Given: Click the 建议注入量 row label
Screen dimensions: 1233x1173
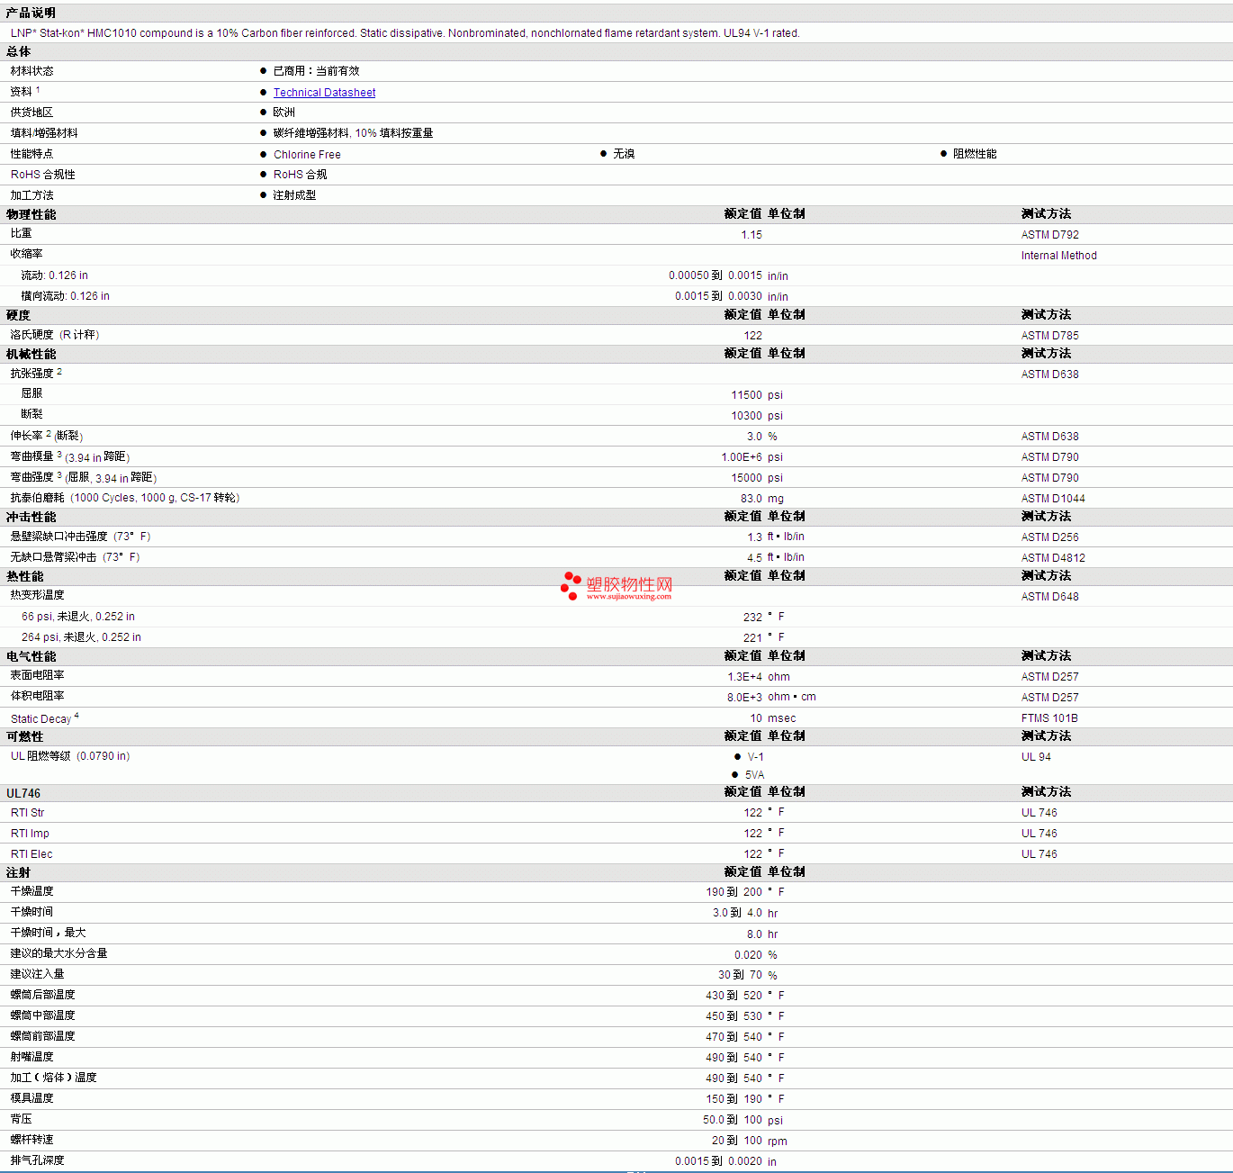Looking at the screenshot, I should click(x=37, y=974).
